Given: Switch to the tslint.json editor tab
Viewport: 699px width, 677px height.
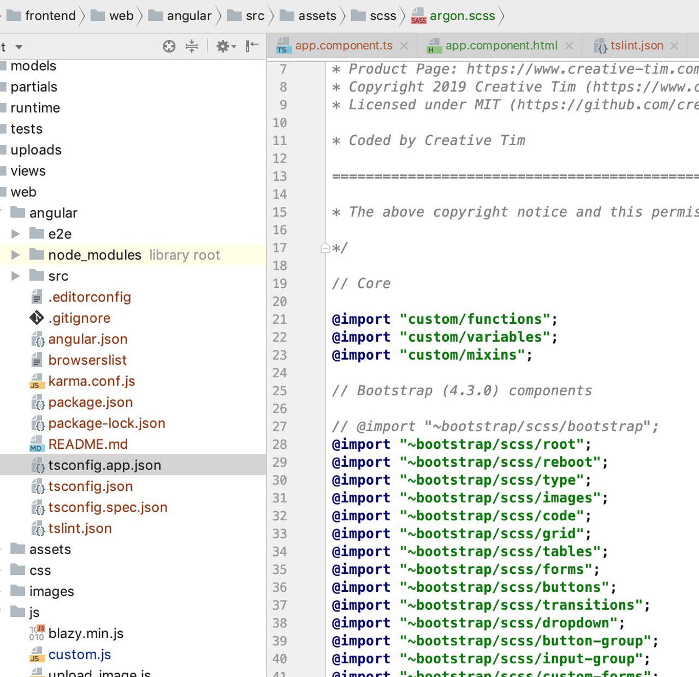Looking at the screenshot, I should click(x=636, y=46).
